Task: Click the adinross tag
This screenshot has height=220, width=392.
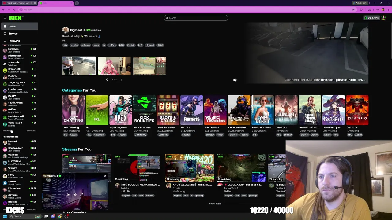Action: tap(86, 45)
